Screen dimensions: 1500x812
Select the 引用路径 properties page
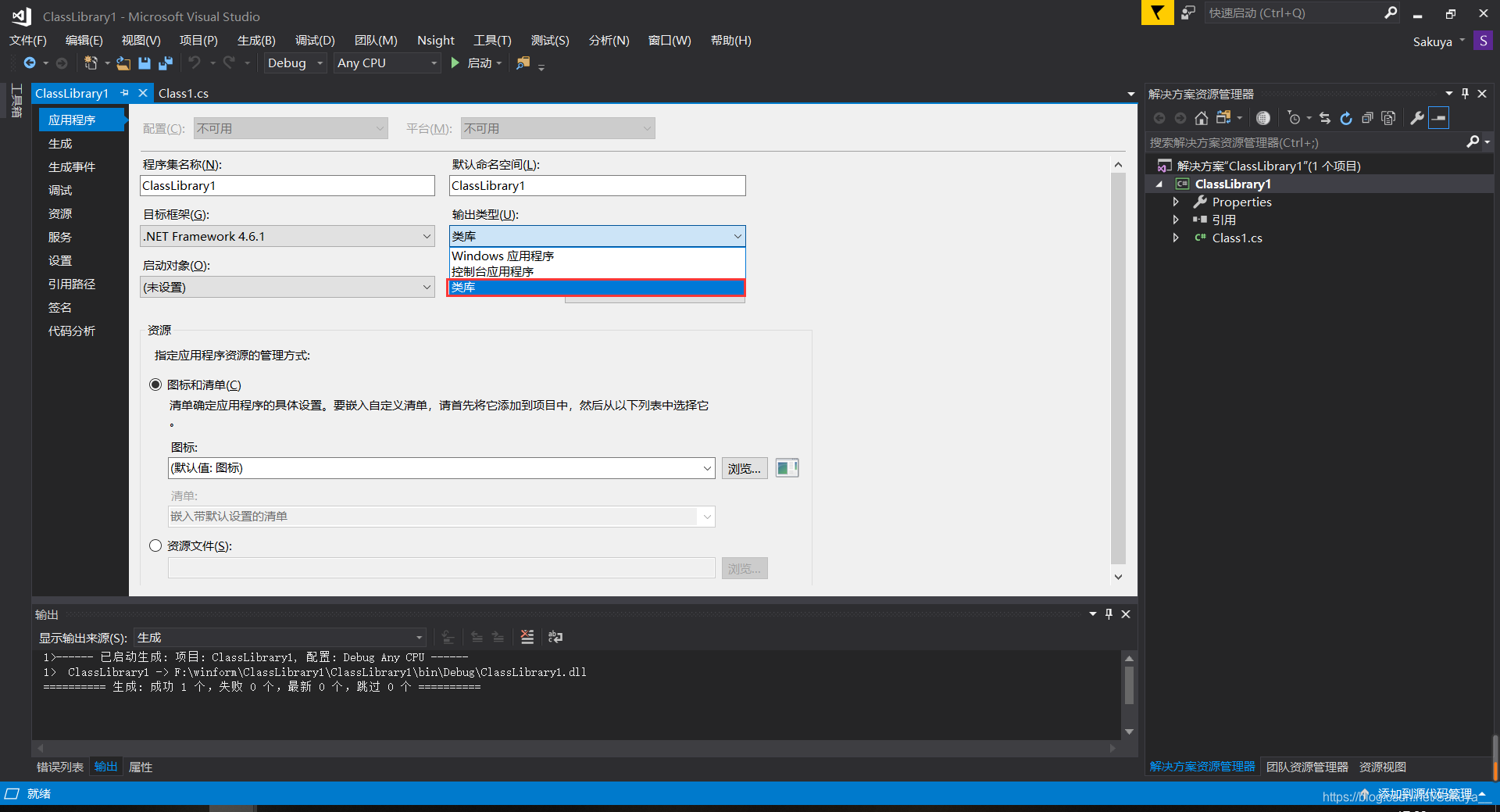pos(72,284)
